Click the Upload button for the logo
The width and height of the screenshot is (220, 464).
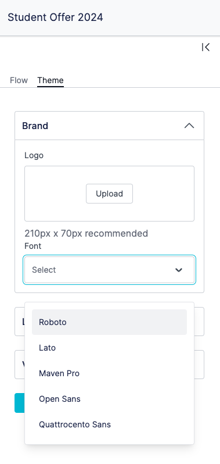109,194
